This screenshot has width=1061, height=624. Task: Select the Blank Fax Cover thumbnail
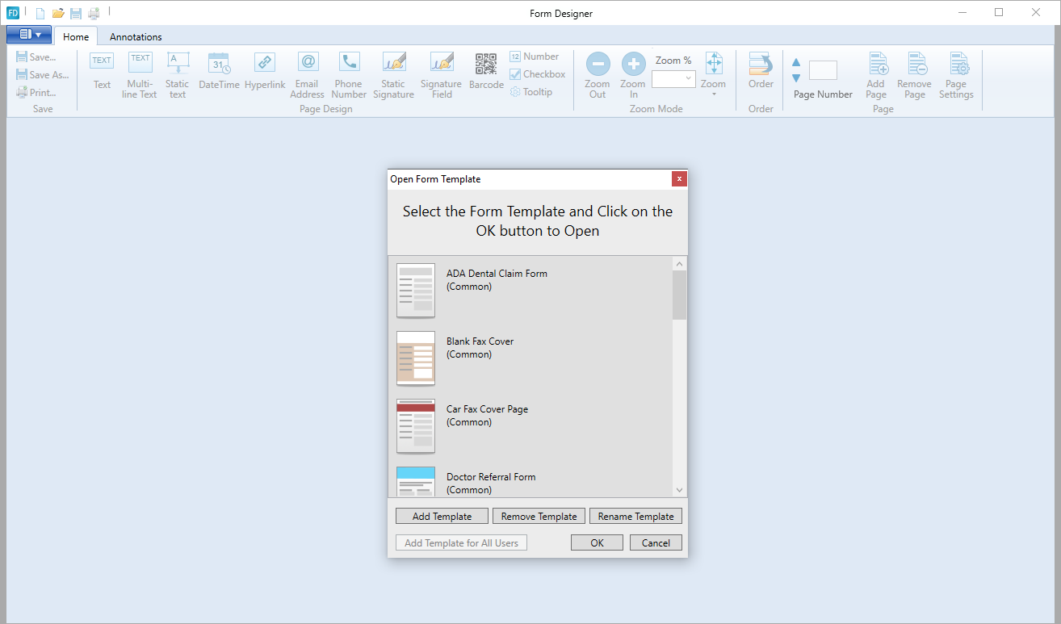point(416,358)
